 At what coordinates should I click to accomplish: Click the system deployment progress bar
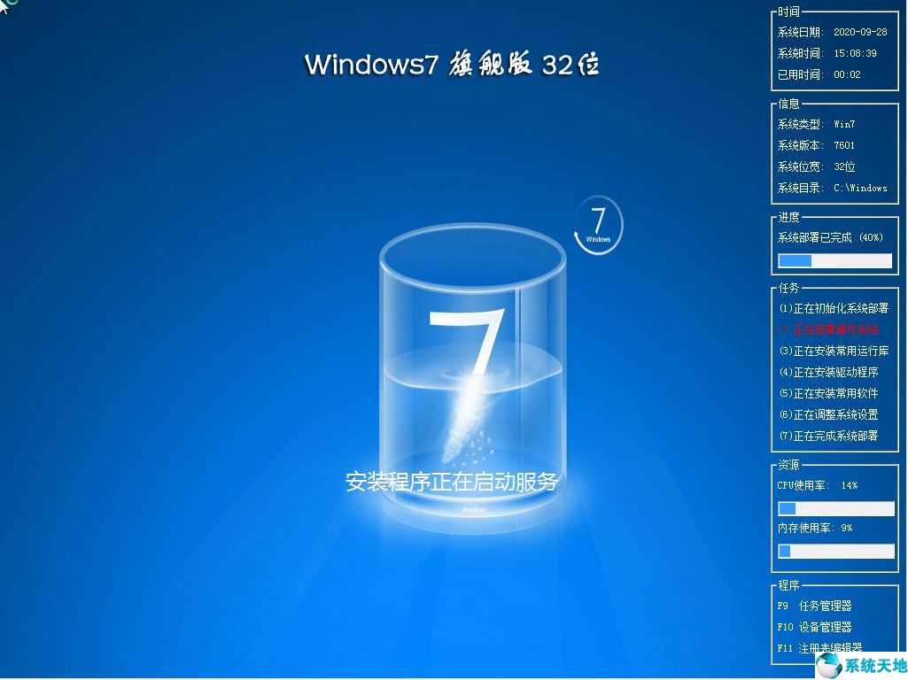(834, 261)
